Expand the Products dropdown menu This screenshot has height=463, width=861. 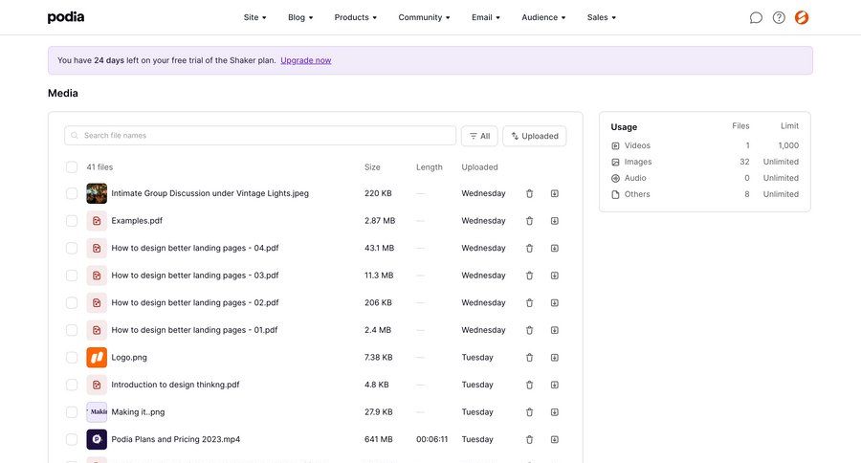[x=355, y=17]
